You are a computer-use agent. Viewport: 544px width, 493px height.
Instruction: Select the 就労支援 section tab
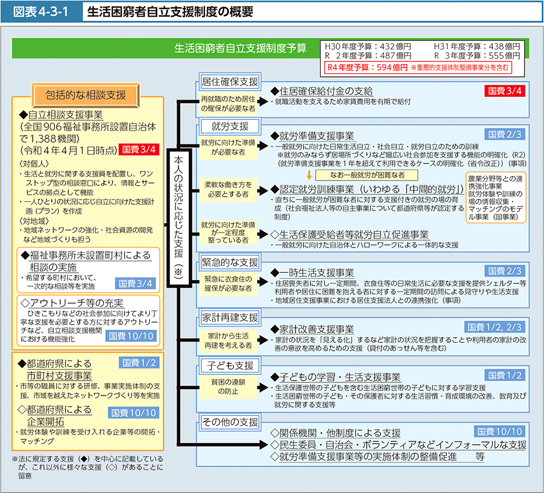tap(222, 126)
